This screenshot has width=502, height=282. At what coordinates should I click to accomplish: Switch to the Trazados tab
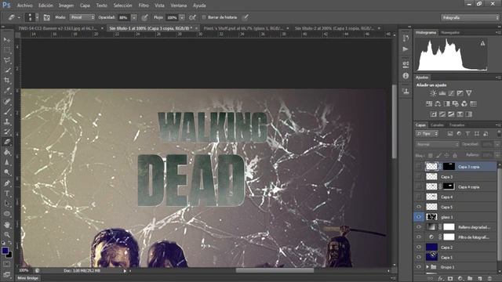[x=457, y=125]
